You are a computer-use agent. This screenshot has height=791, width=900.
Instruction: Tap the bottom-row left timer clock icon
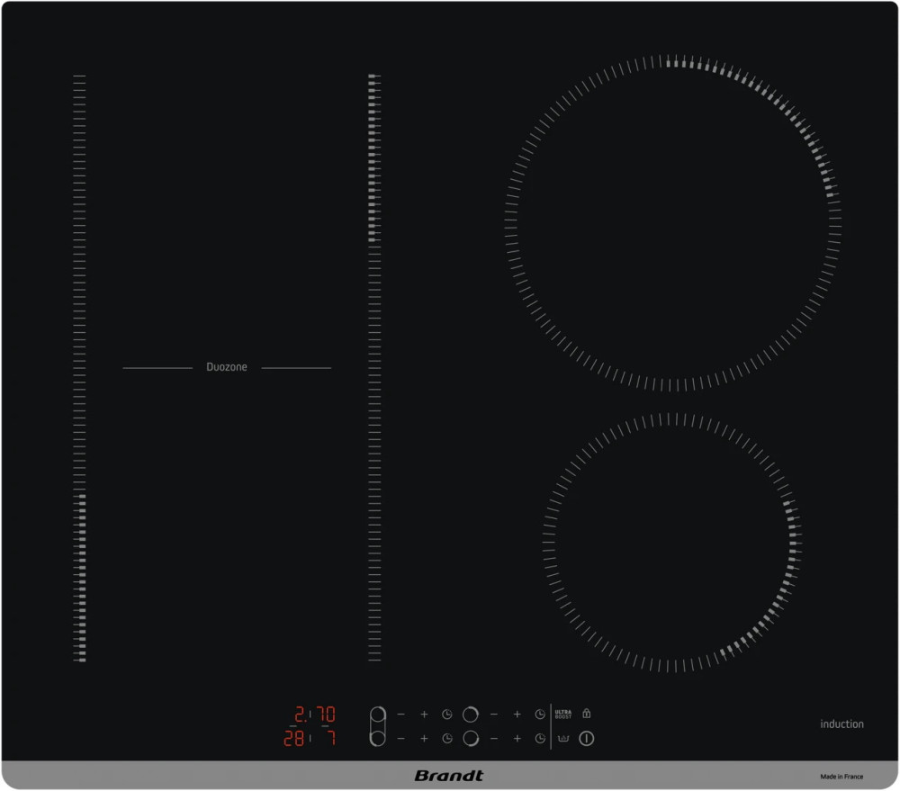tap(446, 739)
